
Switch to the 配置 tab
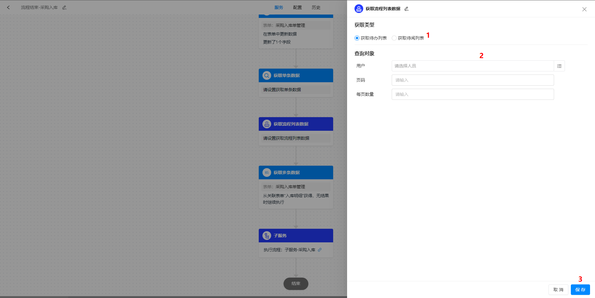coord(297,7)
